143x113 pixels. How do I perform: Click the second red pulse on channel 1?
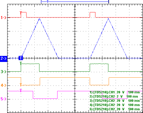(92, 15)
